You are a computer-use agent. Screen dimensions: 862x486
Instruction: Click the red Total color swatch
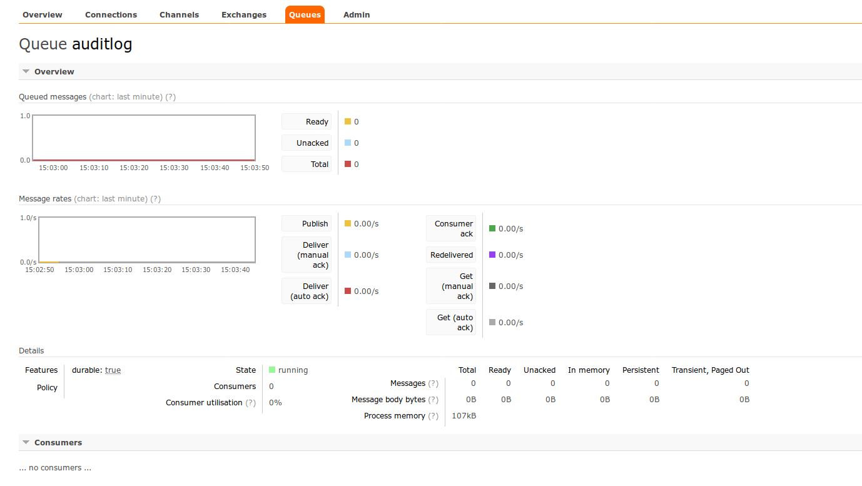(x=348, y=164)
